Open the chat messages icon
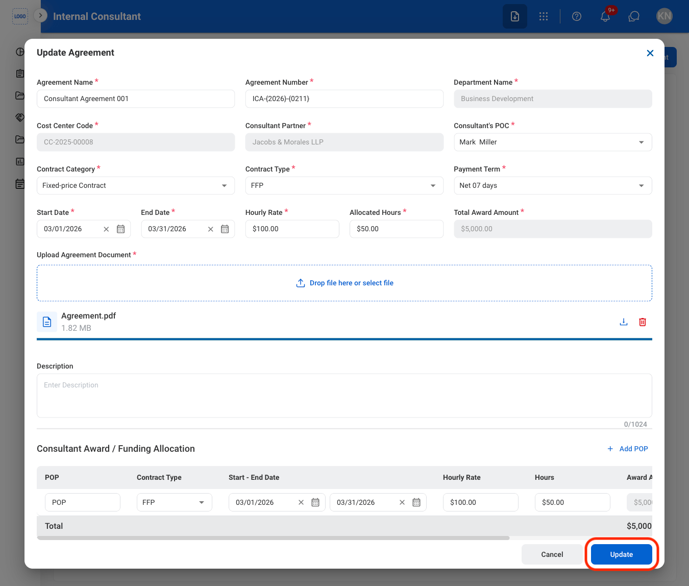689x586 pixels. click(634, 16)
